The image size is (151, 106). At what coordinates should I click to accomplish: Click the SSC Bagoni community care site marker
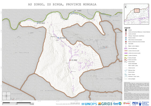[x=58, y=38]
